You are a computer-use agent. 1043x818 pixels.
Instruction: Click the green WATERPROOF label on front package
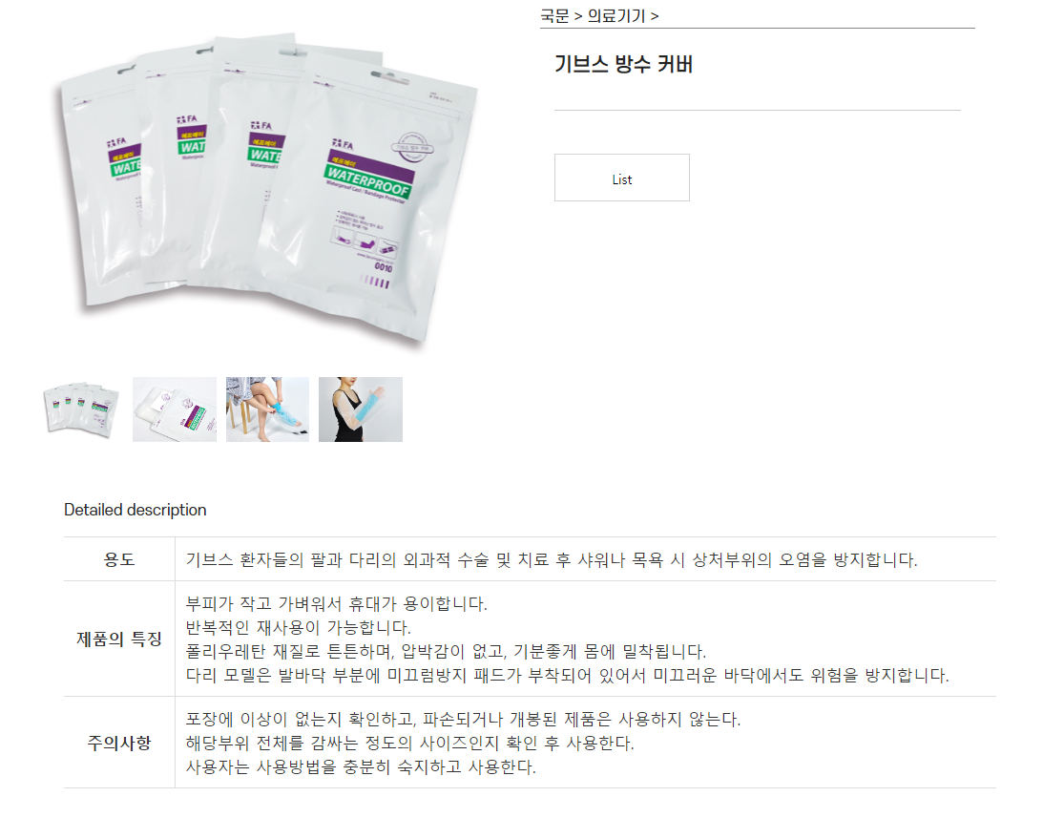[x=367, y=182]
